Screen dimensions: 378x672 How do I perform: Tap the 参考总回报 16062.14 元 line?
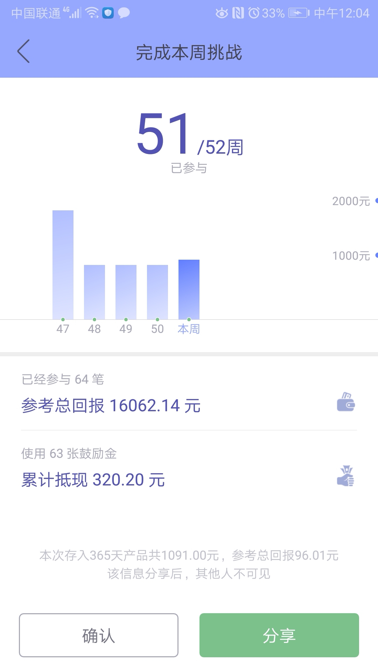(111, 406)
